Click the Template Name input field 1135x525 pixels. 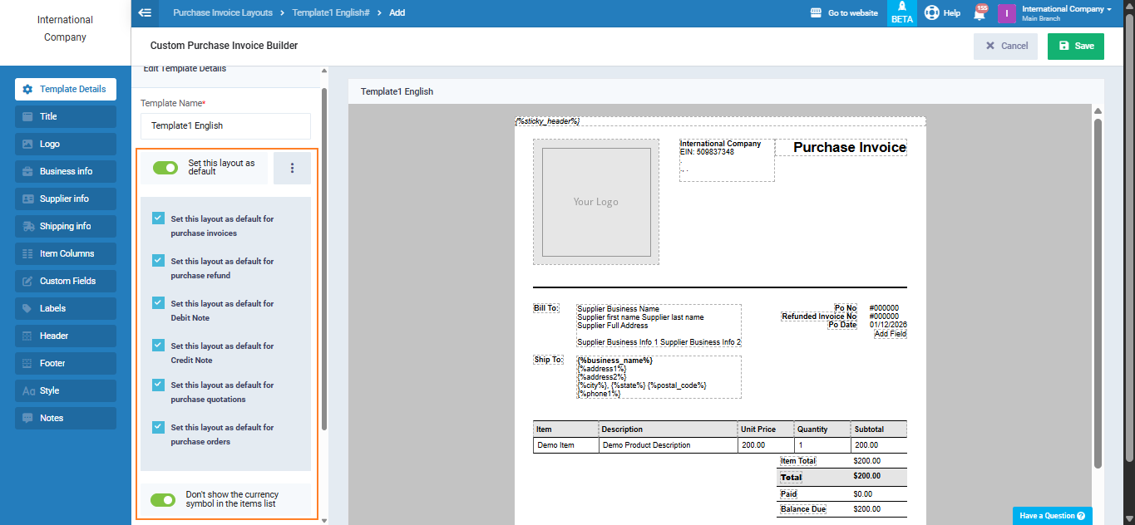pos(225,126)
